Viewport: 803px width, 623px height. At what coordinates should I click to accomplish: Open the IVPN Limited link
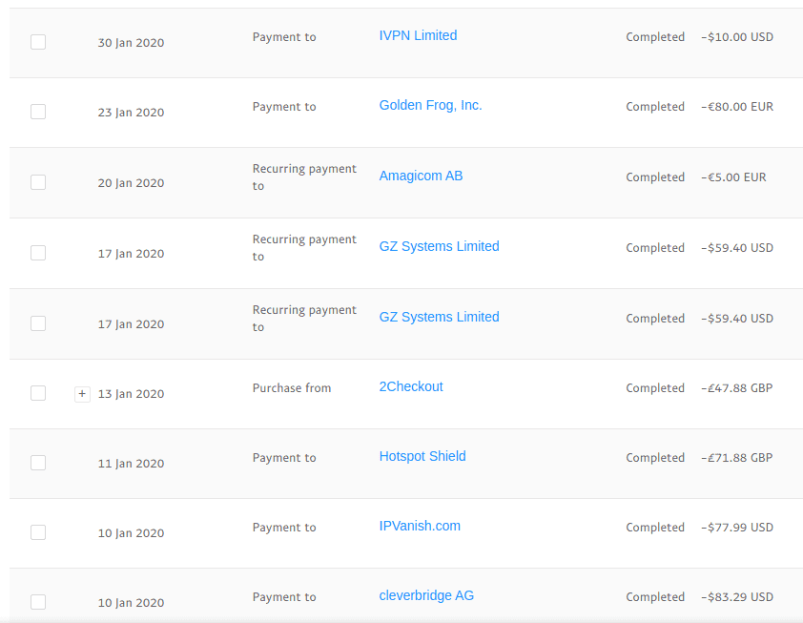point(418,35)
